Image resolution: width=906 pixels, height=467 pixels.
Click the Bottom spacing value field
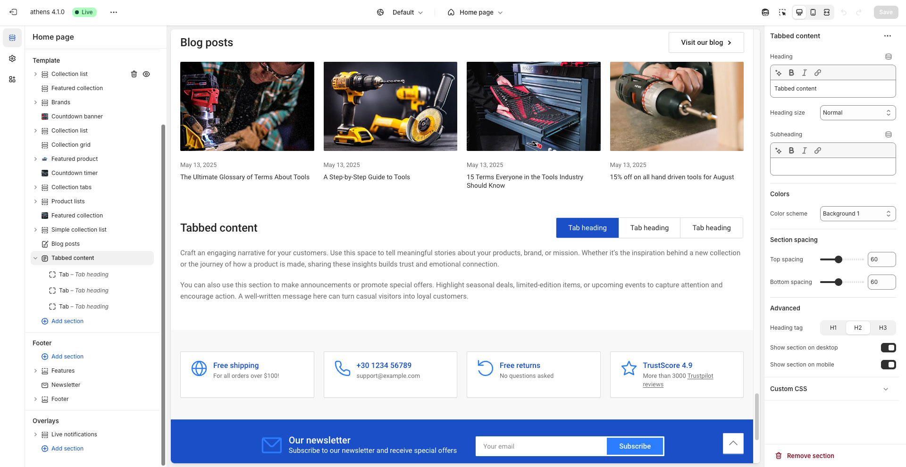(881, 282)
